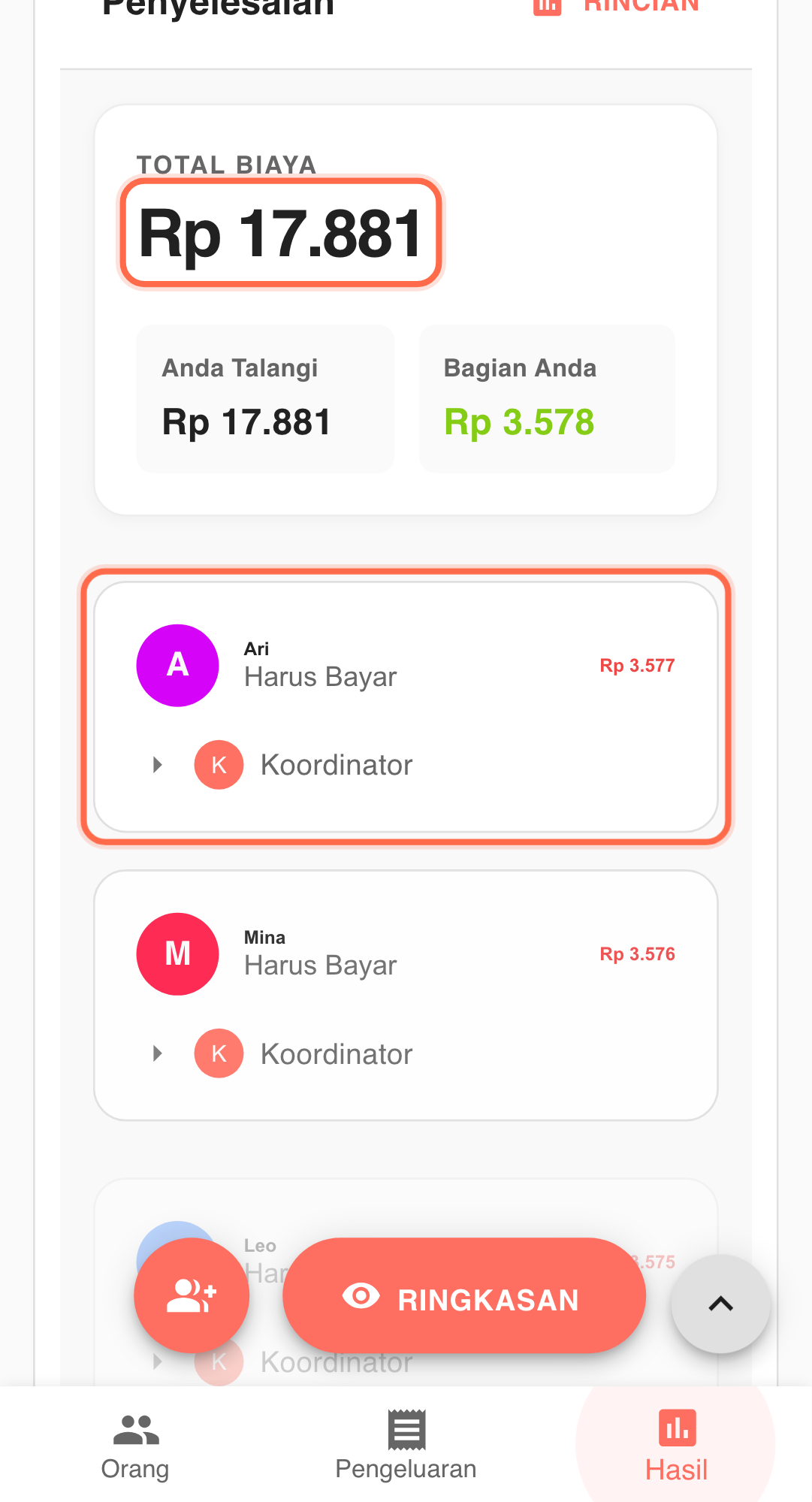Select the Bagian Anda share card
This screenshot has width=812, height=1502.
point(547,399)
